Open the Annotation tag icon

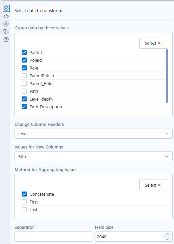[6, 32]
